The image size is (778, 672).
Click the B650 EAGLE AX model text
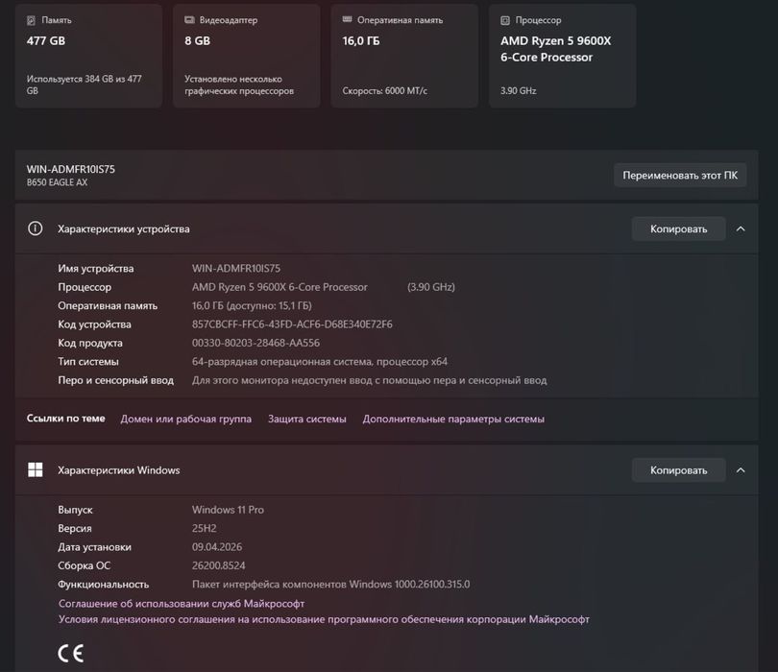tap(57, 182)
